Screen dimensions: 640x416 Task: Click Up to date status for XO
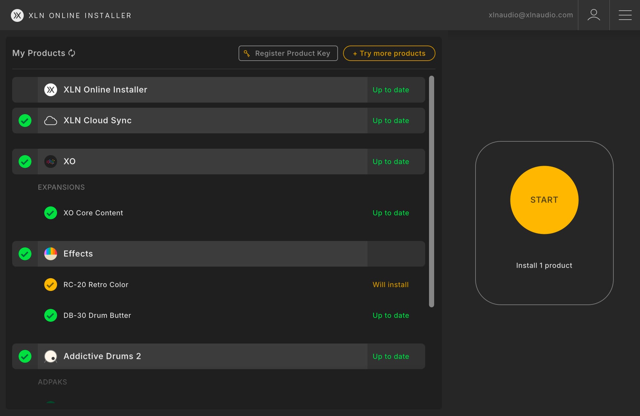[391, 162]
